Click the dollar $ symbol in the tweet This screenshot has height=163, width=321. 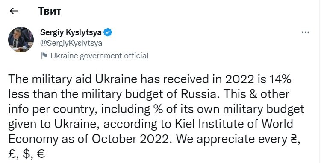point(26,154)
